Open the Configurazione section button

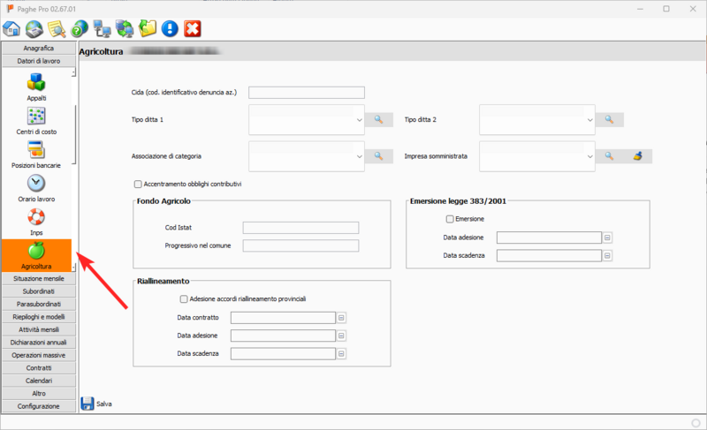point(39,406)
